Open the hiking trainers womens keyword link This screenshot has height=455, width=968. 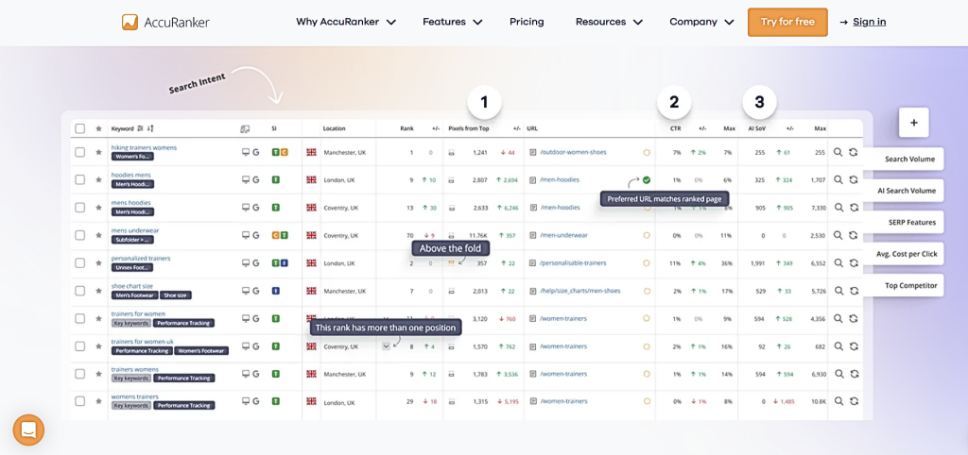point(144,148)
